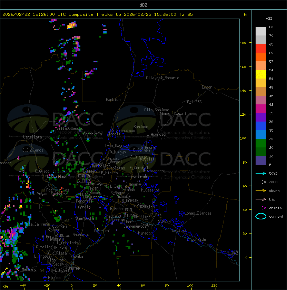The width and height of the screenshot is (287, 290).
Task: Click the C_Chilenos map label
Action: coord(33,150)
